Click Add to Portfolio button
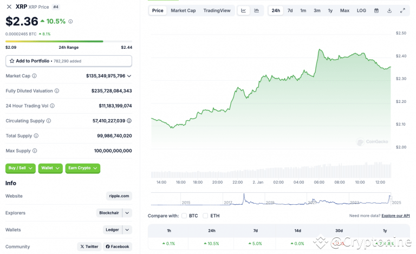 coord(69,61)
